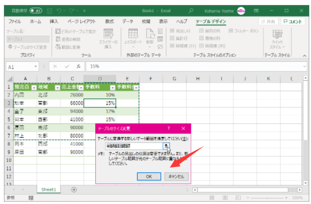This screenshot has width=311, height=204.
Task: Open the 手数料 column filter dropdown
Action: click(113, 87)
